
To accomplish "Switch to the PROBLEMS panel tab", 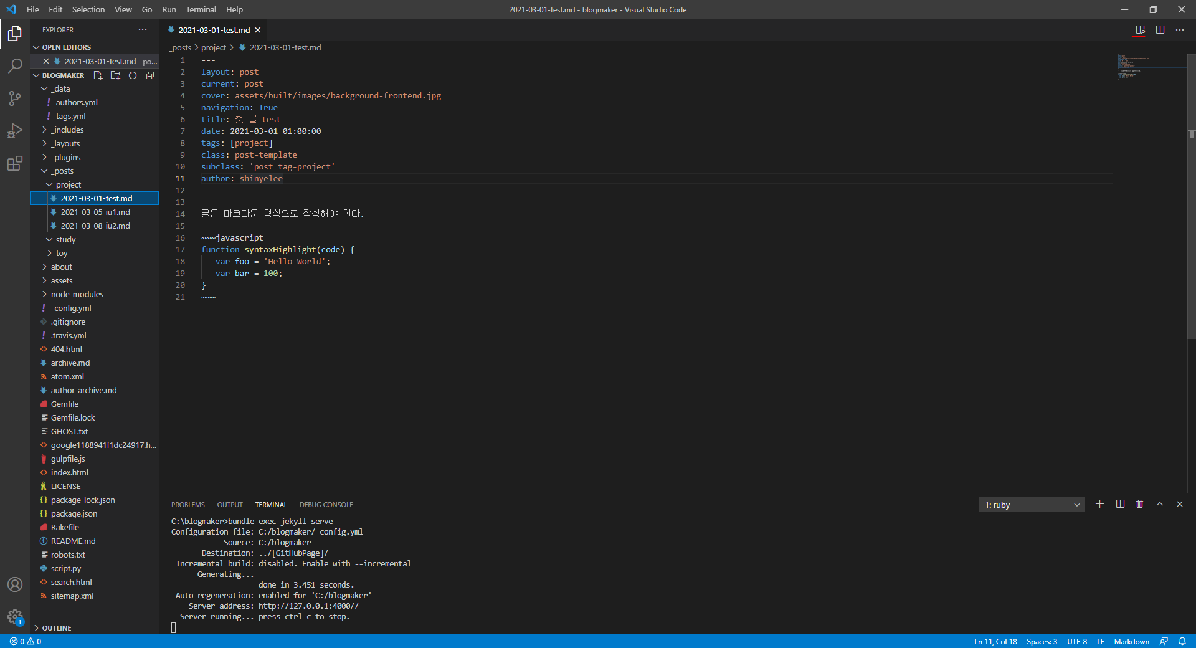I will point(187,505).
